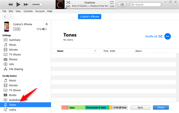
Task: Open the Overture album artwork thumbnail
Action: pos(60,5)
